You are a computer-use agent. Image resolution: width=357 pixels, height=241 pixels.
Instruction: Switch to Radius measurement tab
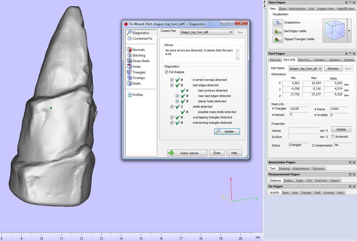click(x=288, y=180)
